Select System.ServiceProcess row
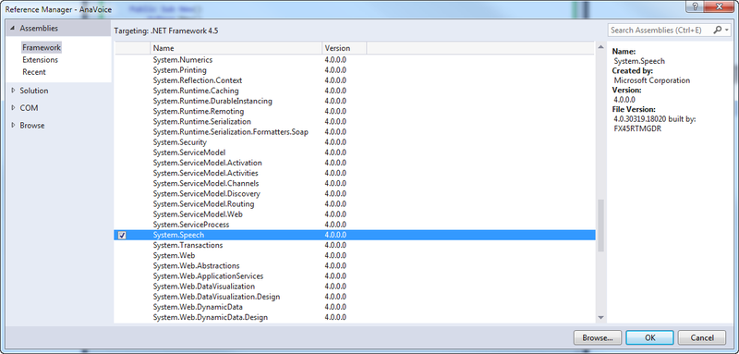This screenshot has height=354, width=739. pyautogui.click(x=355, y=225)
